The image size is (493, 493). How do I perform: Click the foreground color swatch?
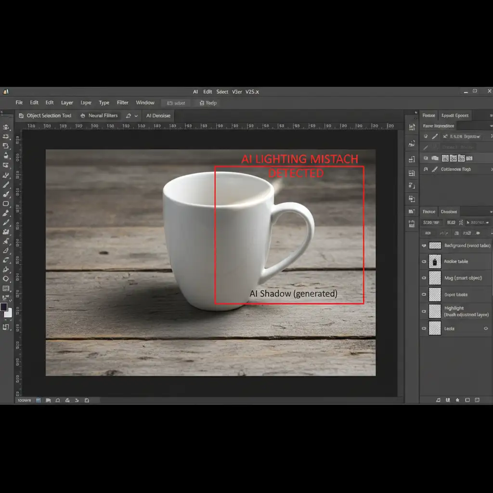tap(4, 307)
